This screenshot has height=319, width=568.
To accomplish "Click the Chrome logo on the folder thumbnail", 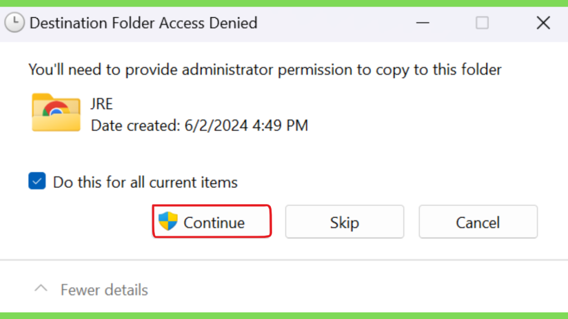I will click(x=56, y=109).
